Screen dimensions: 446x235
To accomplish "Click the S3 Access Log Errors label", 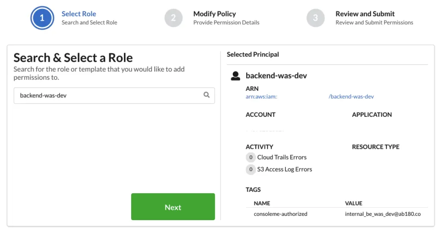I will pos(285,169).
